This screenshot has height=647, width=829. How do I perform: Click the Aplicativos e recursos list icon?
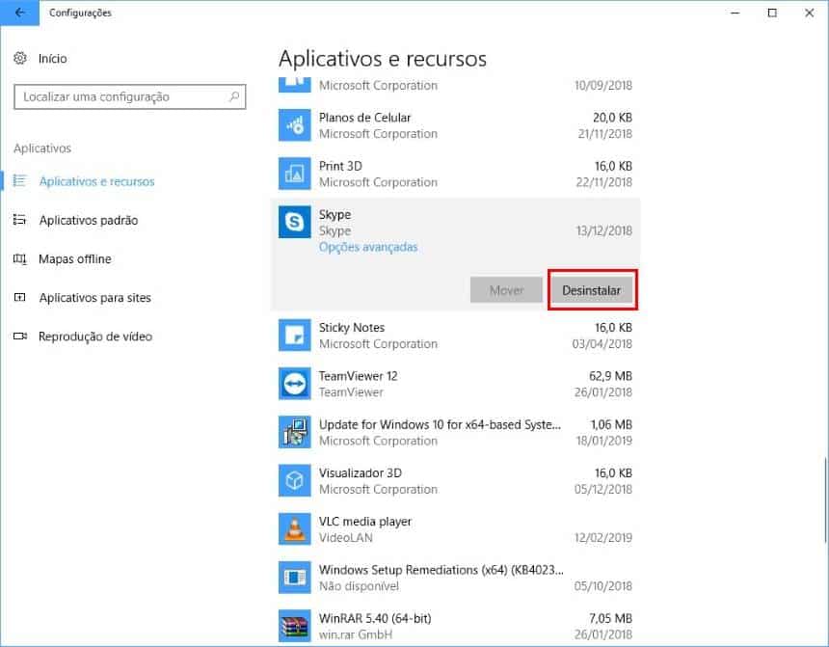point(19,181)
